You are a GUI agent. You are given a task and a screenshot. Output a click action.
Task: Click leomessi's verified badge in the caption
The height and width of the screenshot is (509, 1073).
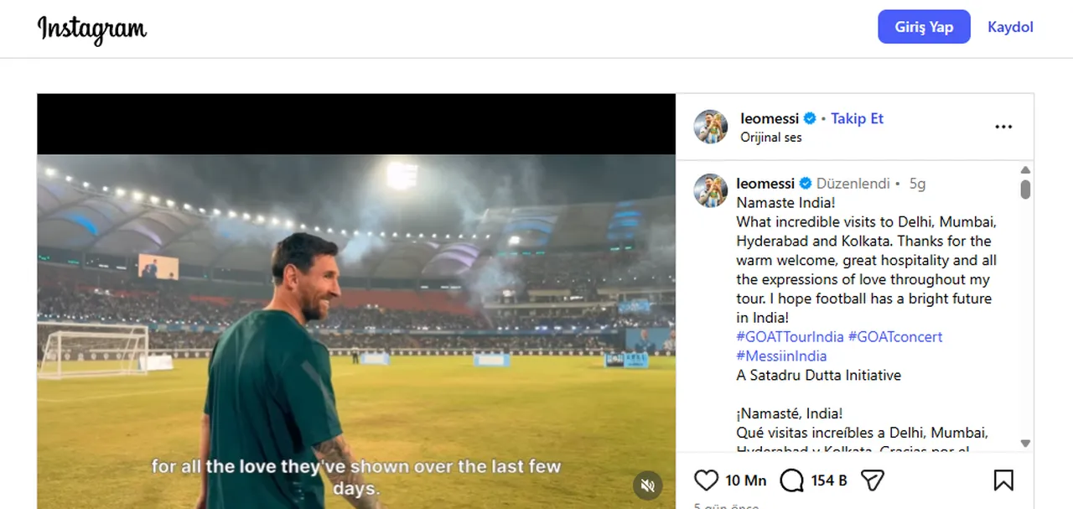coord(804,183)
